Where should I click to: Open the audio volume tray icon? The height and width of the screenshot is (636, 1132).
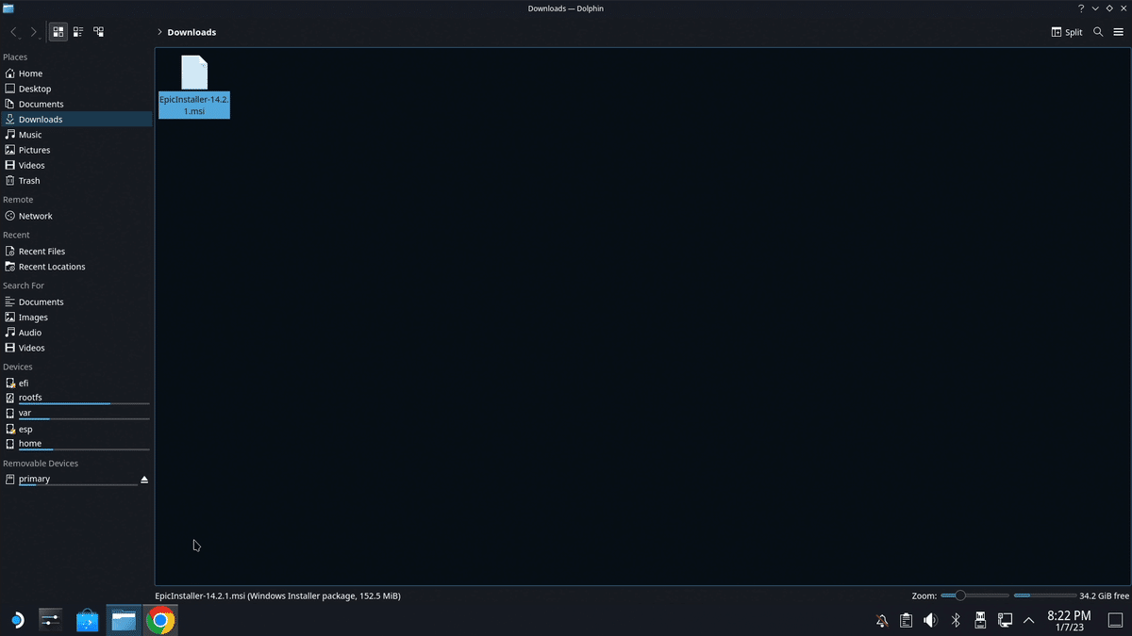[x=931, y=620]
